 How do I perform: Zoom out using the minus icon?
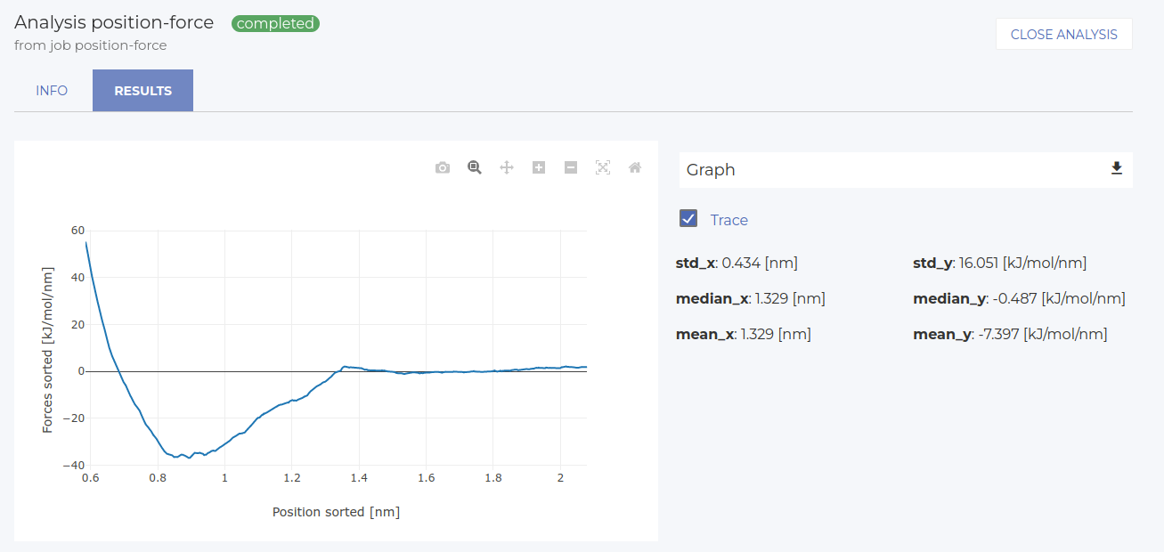(571, 167)
